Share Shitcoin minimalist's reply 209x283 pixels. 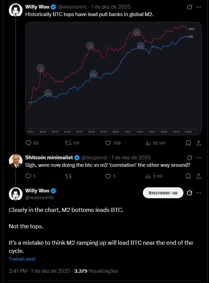198,176
